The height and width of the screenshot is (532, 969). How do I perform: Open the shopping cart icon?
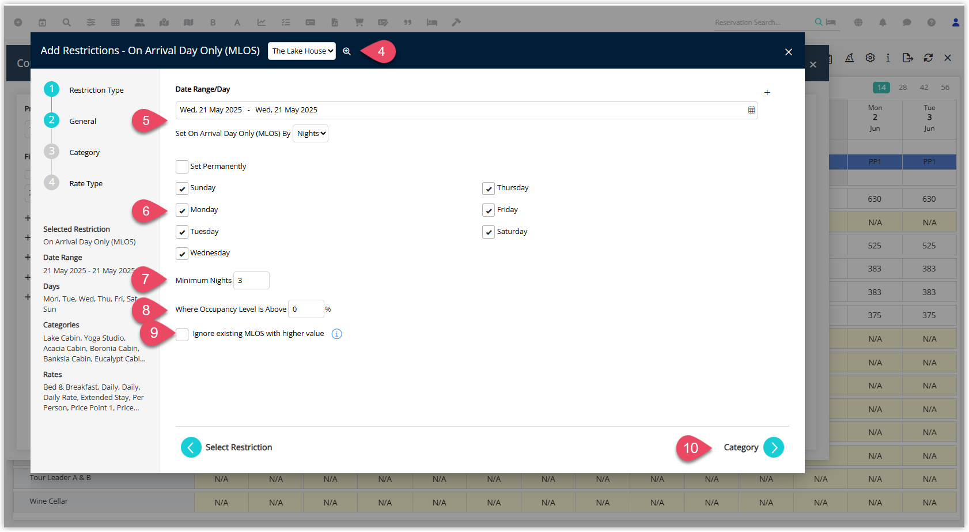pos(359,22)
